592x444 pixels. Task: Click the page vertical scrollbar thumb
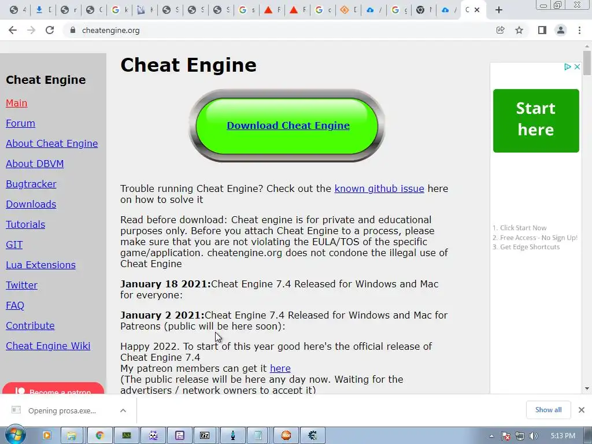[x=587, y=62]
